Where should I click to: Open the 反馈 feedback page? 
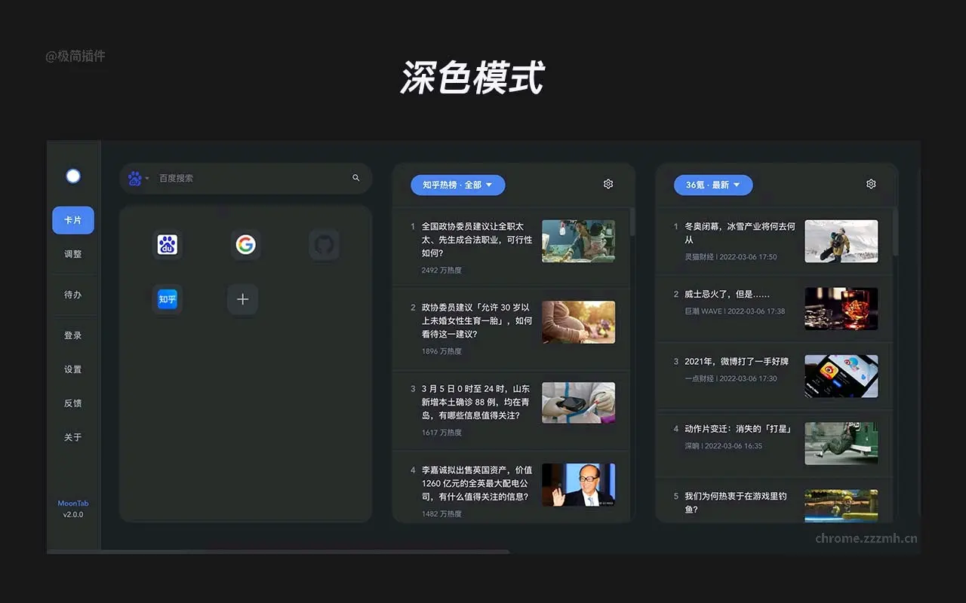pos(72,403)
